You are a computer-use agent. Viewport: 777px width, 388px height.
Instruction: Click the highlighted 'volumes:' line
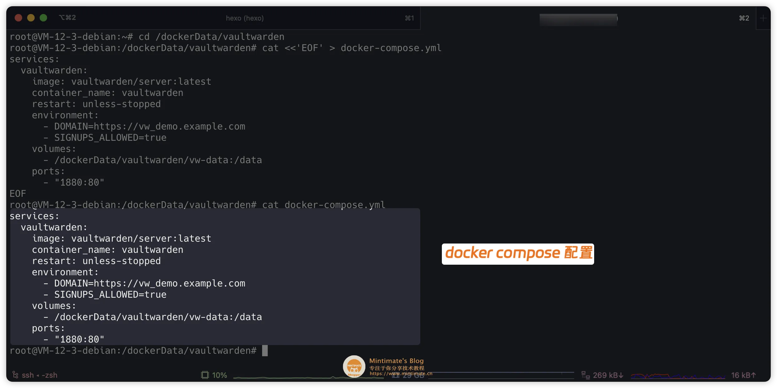click(54, 306)
